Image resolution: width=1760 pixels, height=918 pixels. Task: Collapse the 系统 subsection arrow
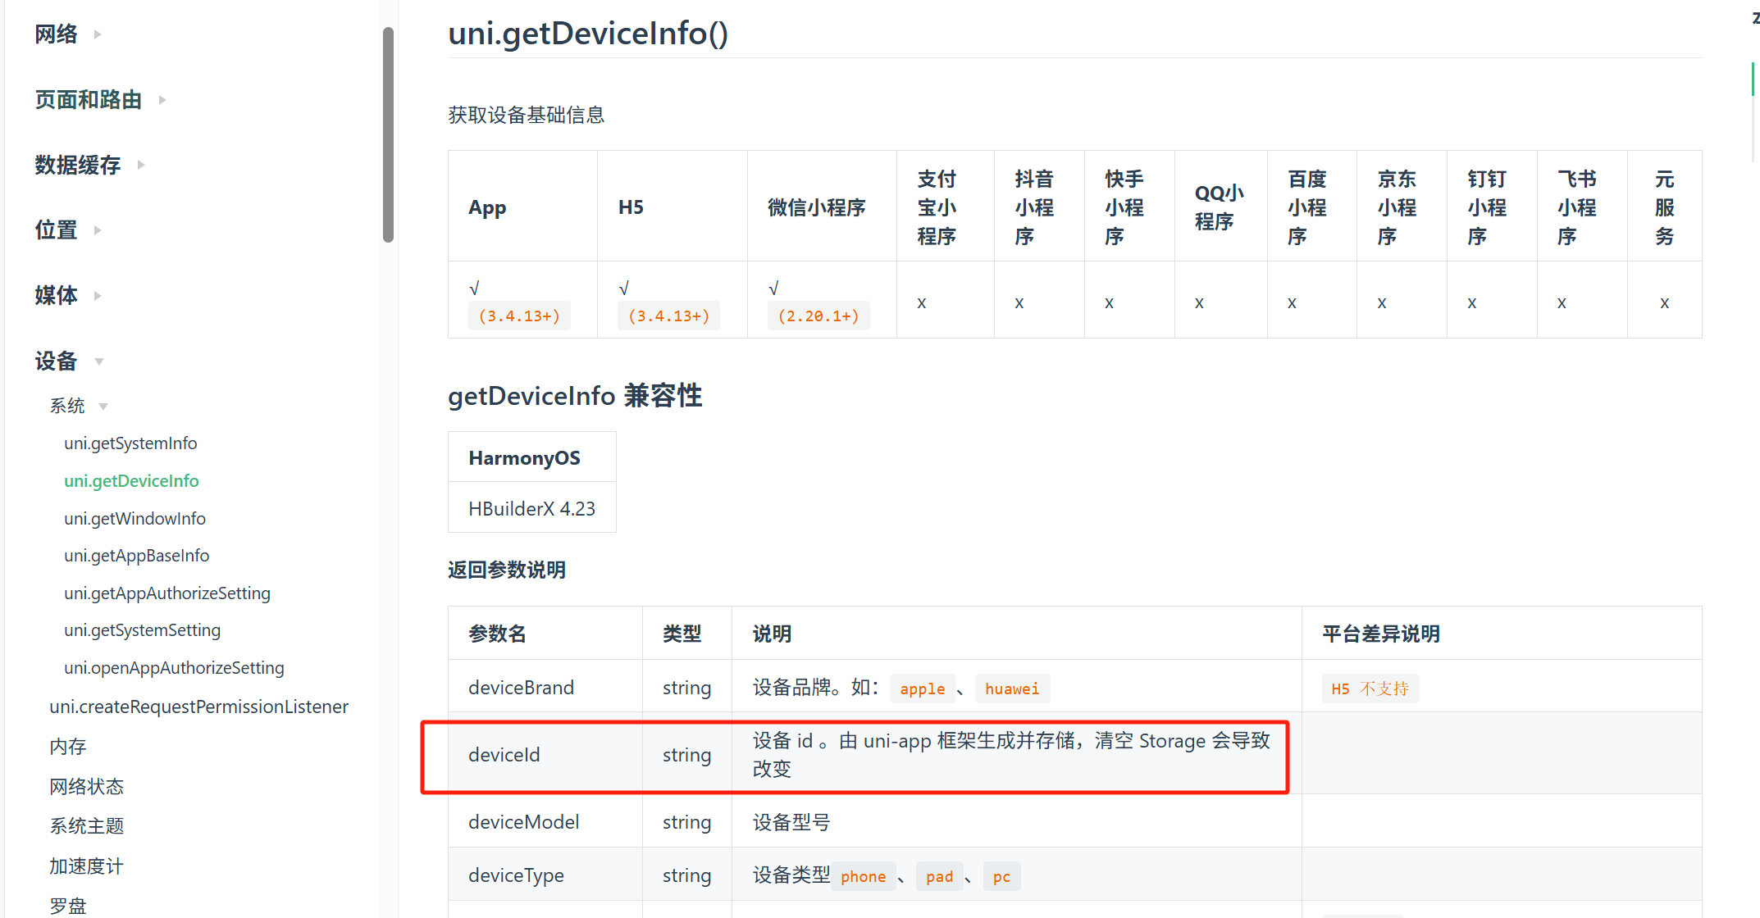103,407
